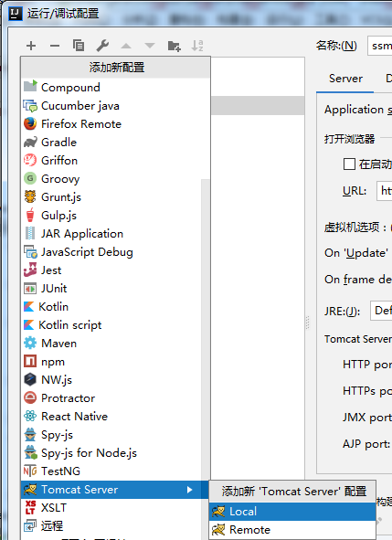Select Spy-js entry
The height and width of the screenshot is (540, 392).
coord(111,434)
